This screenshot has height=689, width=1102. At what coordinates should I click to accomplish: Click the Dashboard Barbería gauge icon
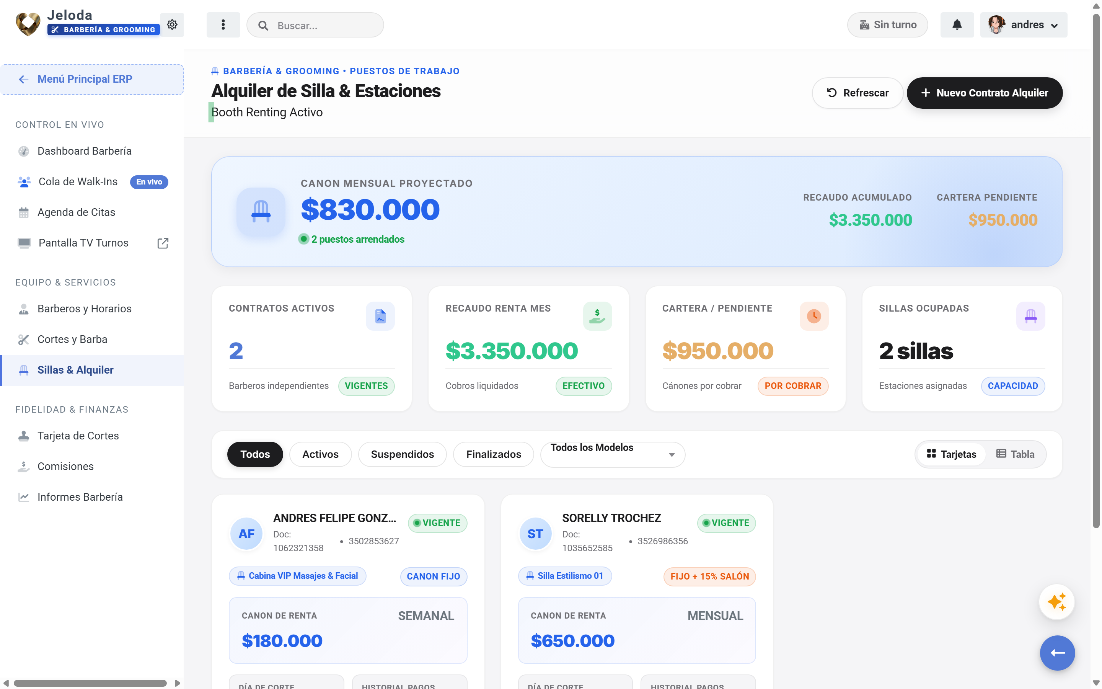pyautogui.click(x=24, y=151)
